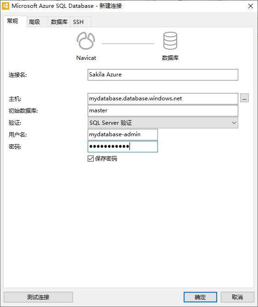
Task: Click the 主机 host field
Action: point(163,98)
